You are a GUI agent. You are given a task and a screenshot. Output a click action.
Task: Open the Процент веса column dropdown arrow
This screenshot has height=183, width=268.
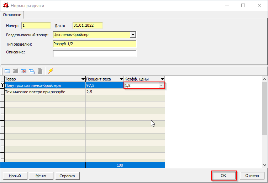(x=121, y=79)
